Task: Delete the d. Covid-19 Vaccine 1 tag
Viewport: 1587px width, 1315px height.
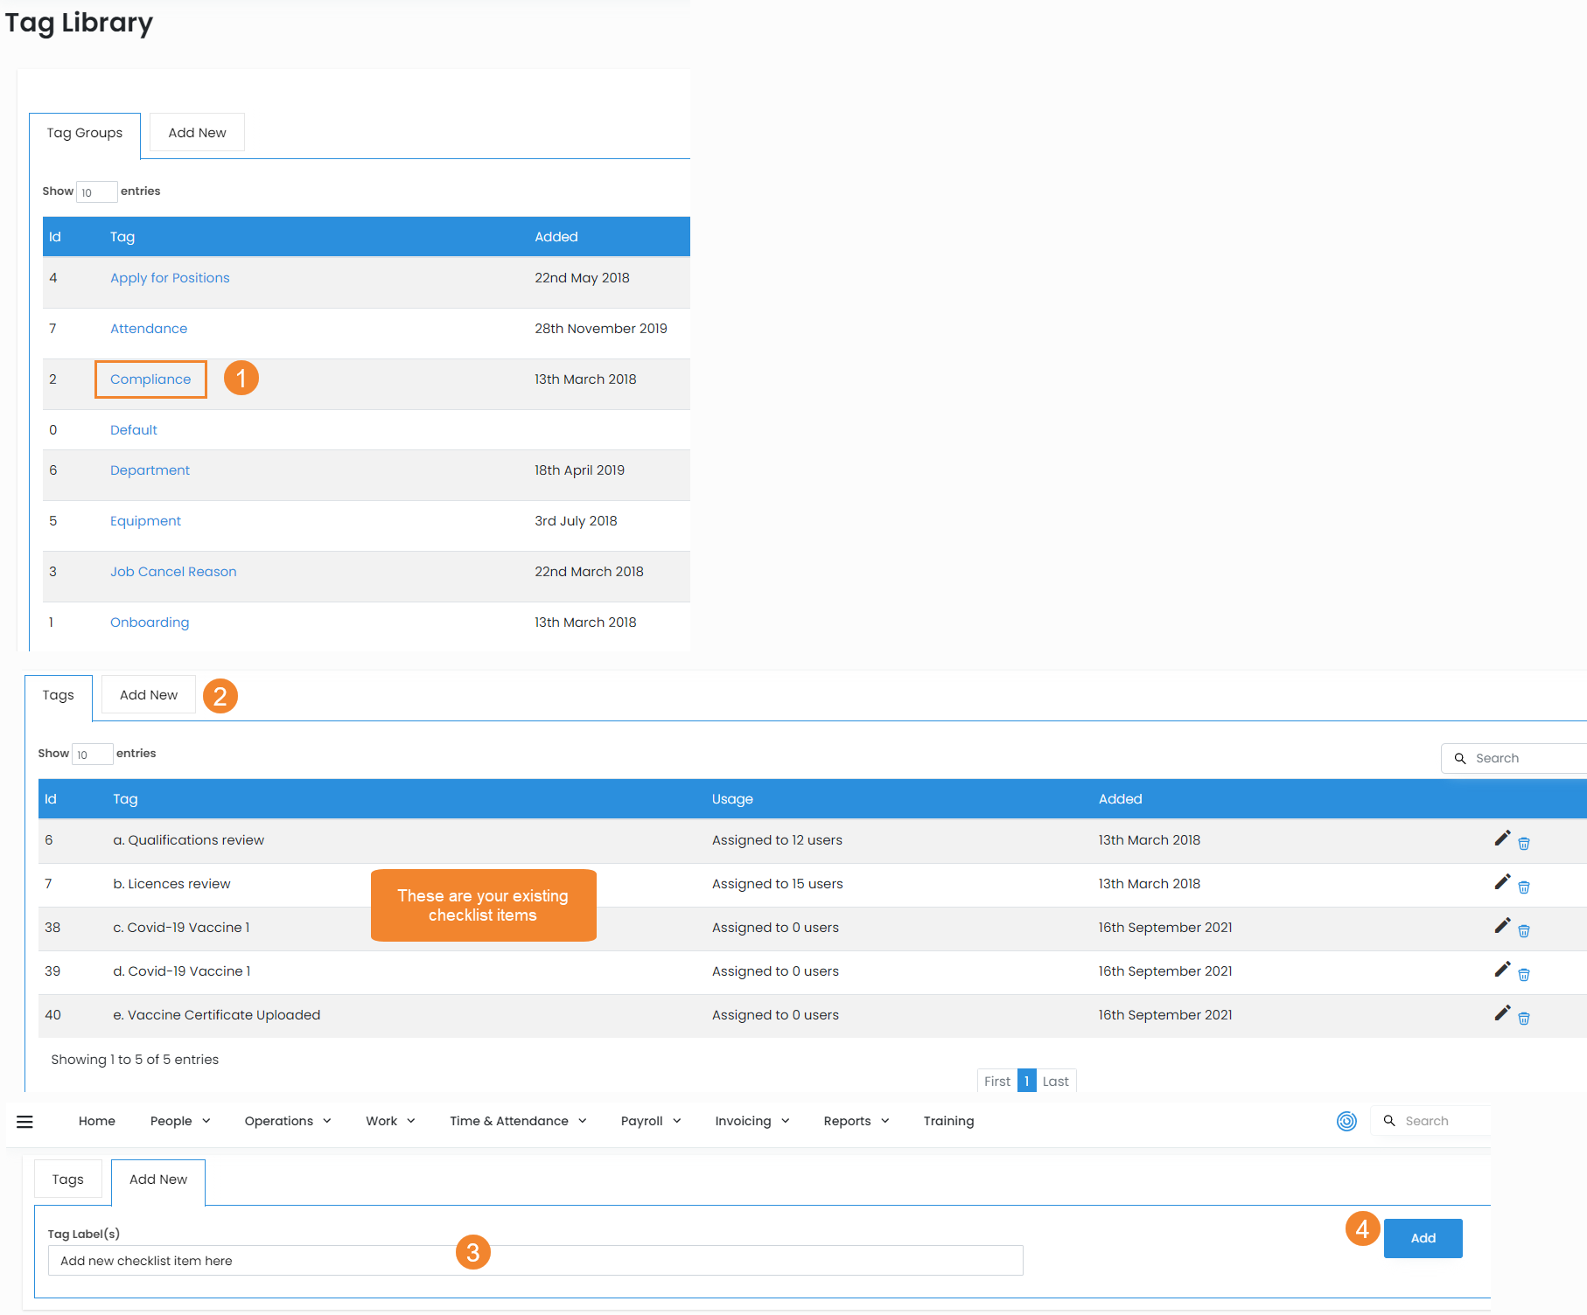Action: pyautogui.click(x=1524, y=975)
